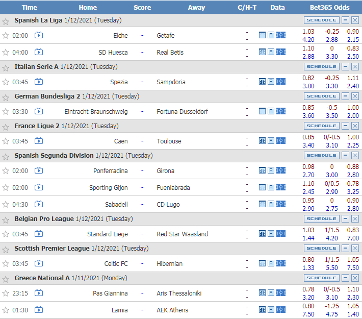Open live video icon for Caen vs Toulouse
The height and width of the screenshot is (319, 362).
(x=39, y=141)
